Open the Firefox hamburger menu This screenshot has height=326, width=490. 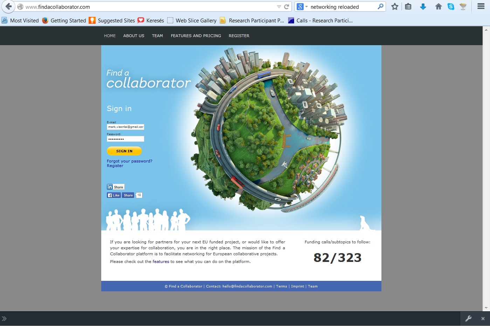tap(481, 7)
